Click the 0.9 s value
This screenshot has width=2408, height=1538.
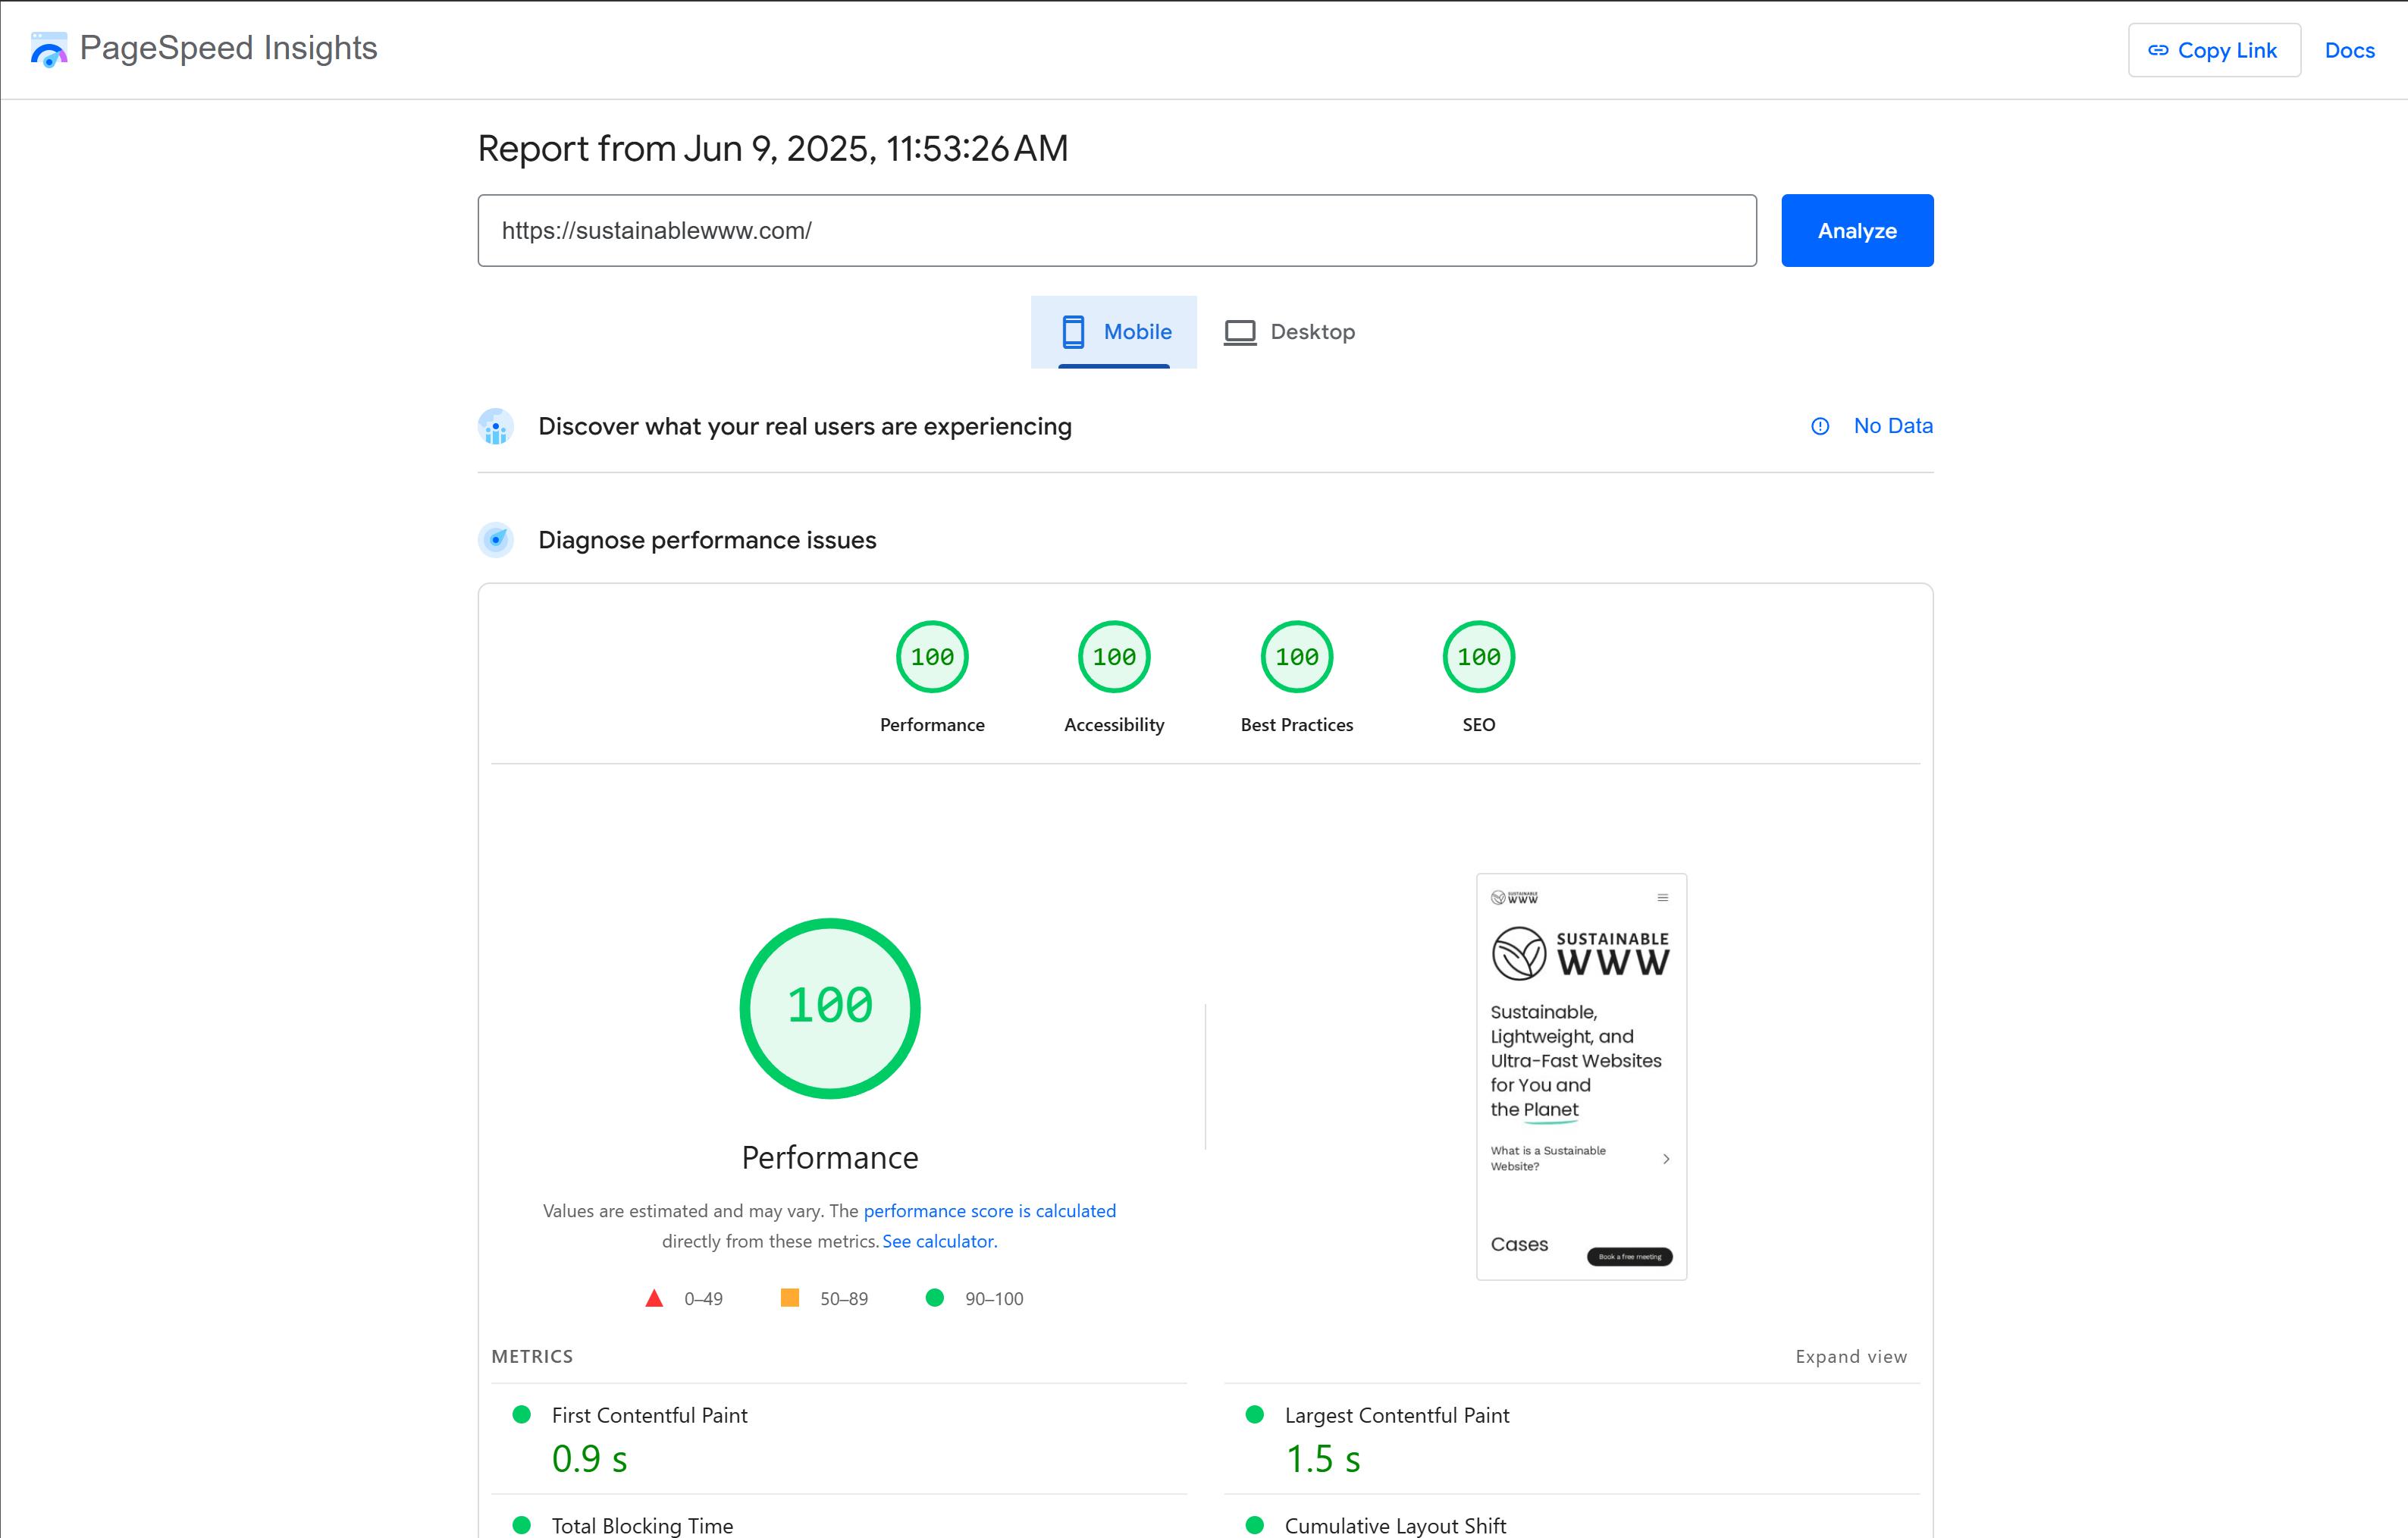590,1459
